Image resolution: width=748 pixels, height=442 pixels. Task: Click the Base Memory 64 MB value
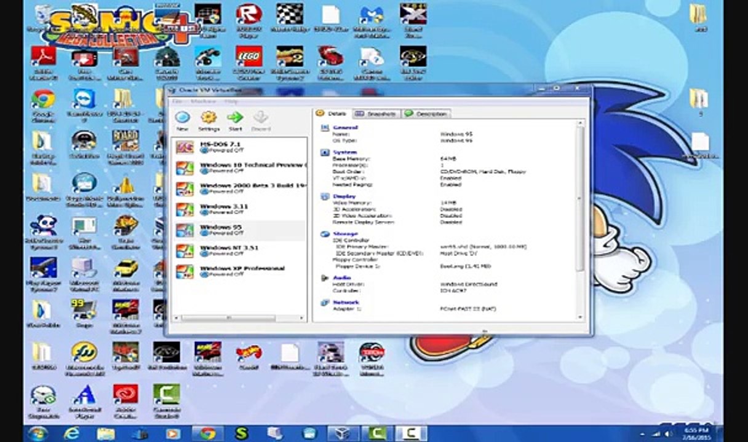point(448,159)
